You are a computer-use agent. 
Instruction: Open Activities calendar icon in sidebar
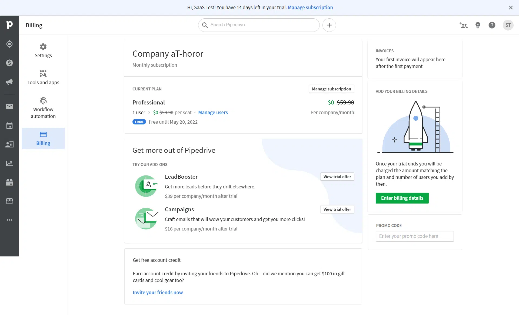tap(9, 126)
